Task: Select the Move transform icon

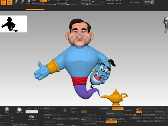Action: [15, 2]
